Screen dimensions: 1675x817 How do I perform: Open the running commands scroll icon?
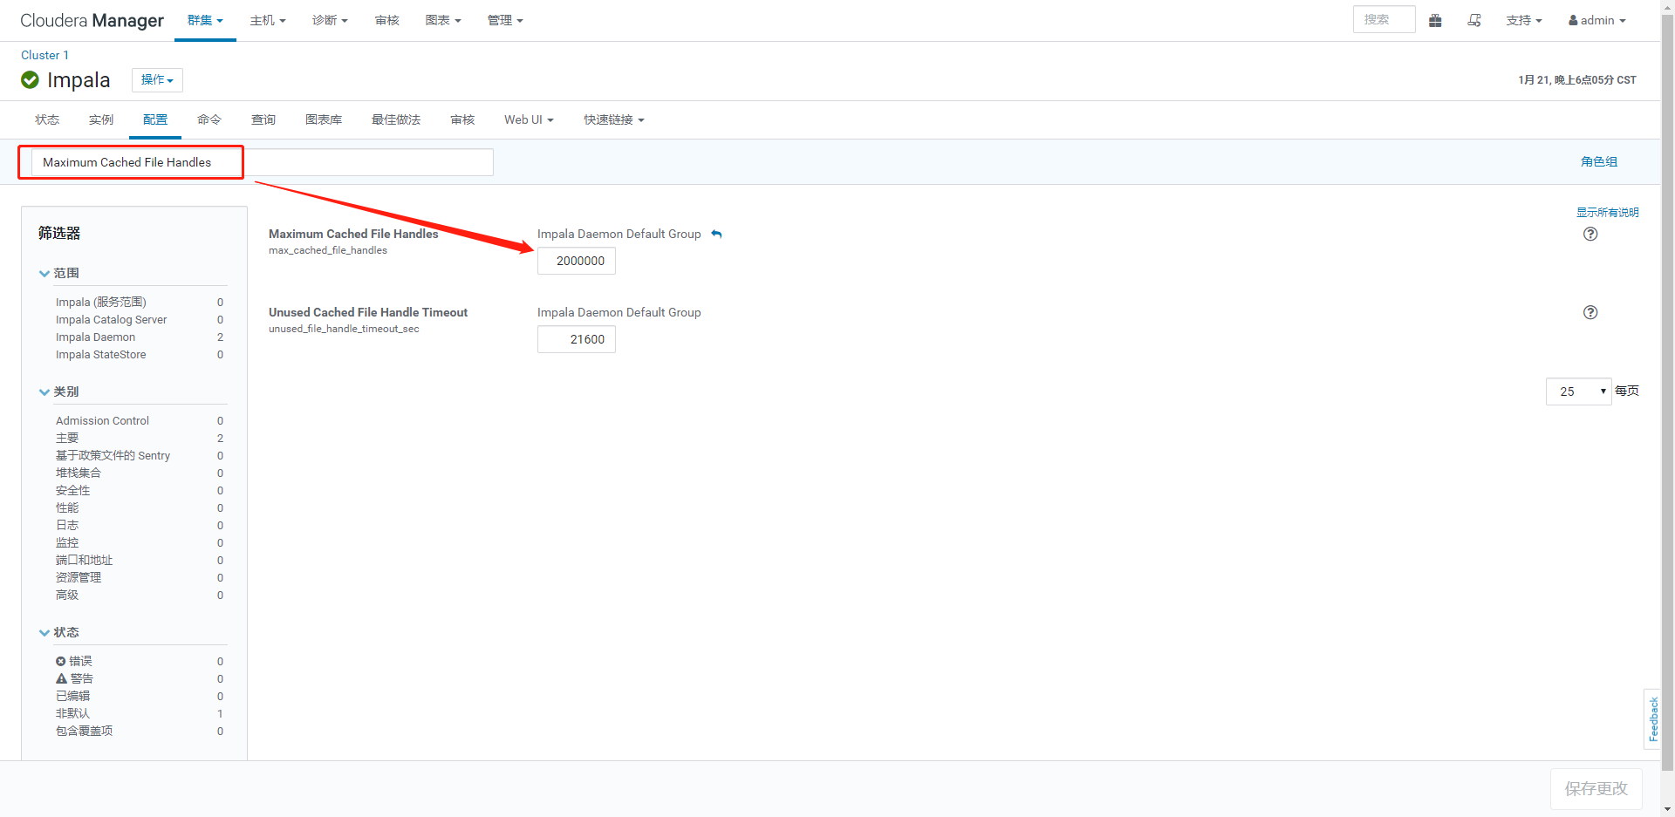point(1474,20)
